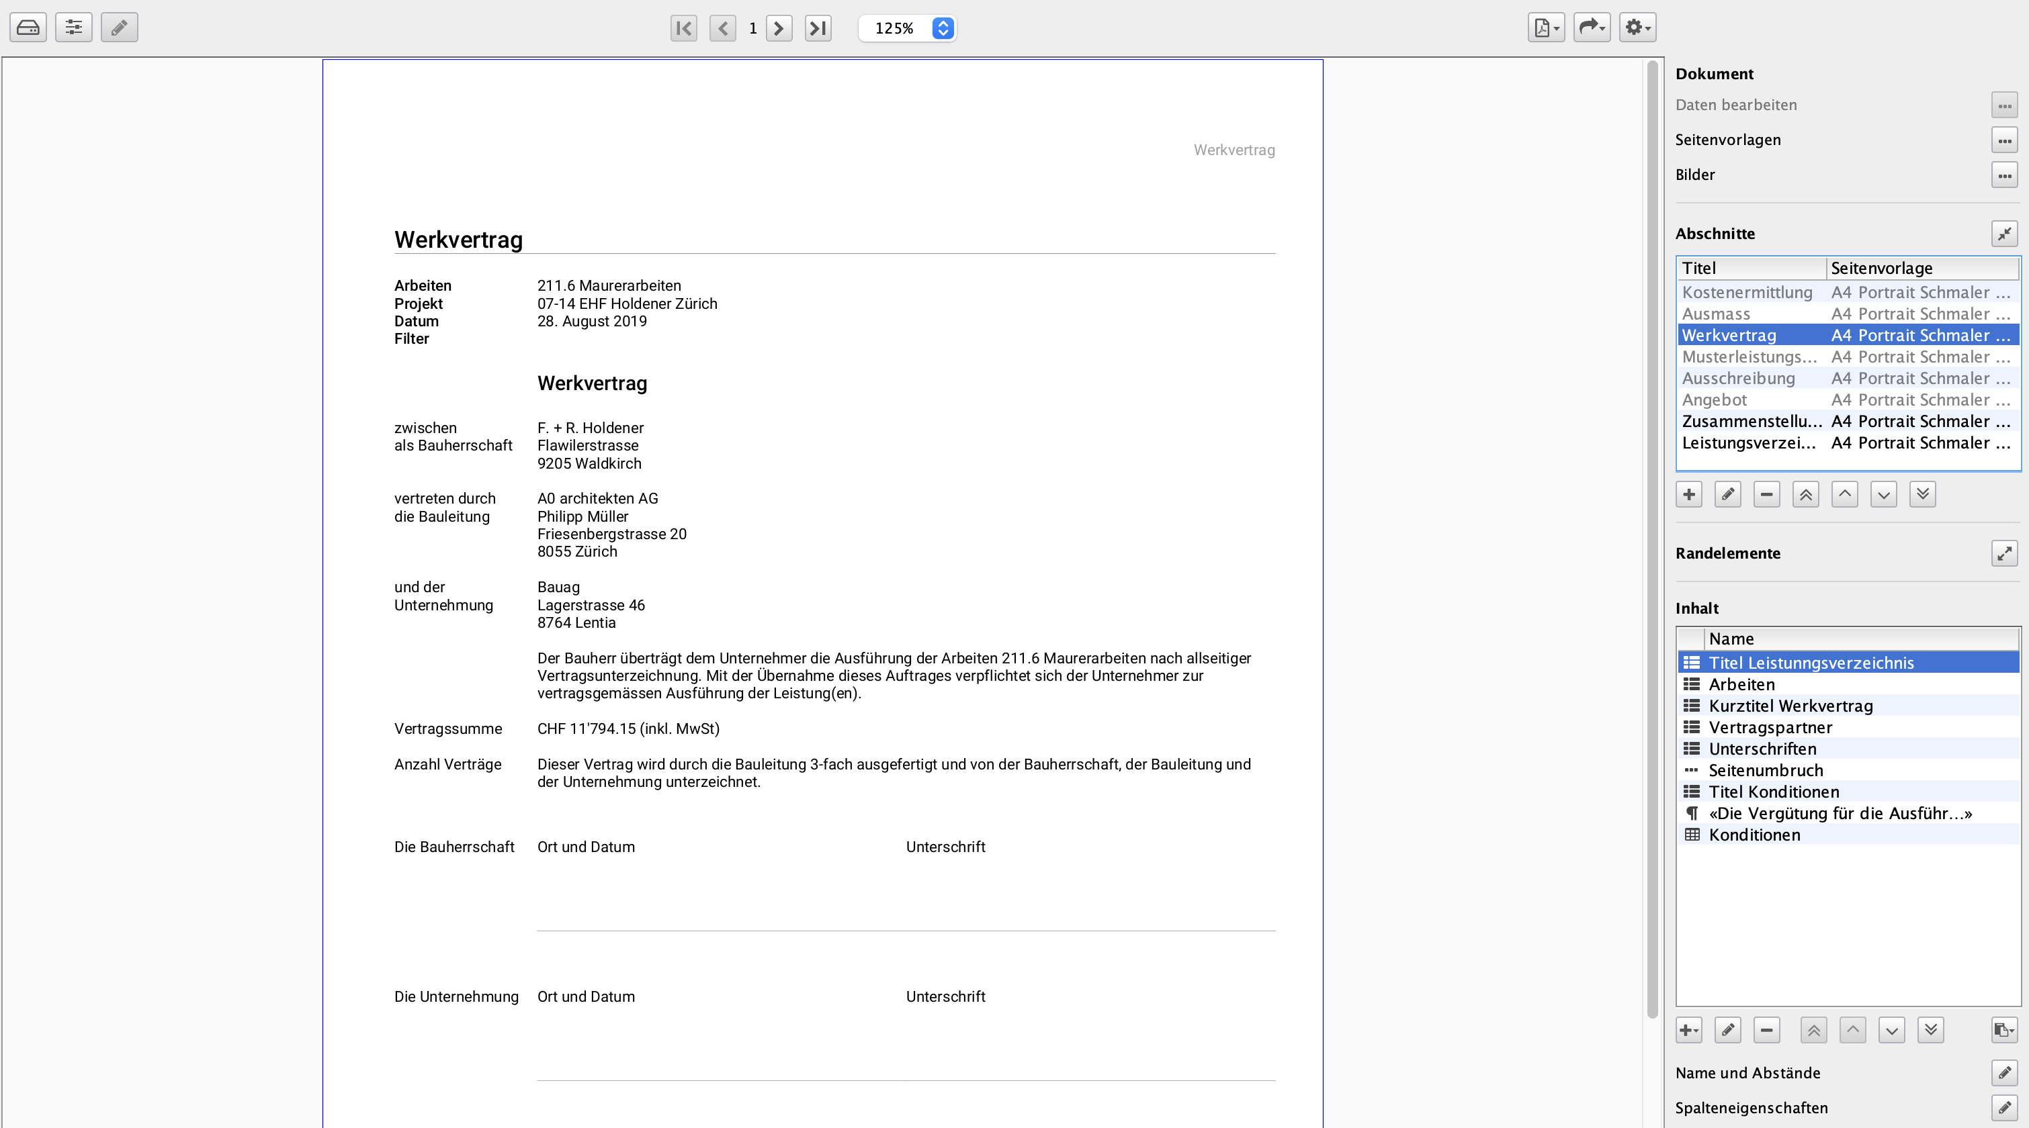
Task: Click the pencil edit icon in top toolbar
Action: [120, 28]
